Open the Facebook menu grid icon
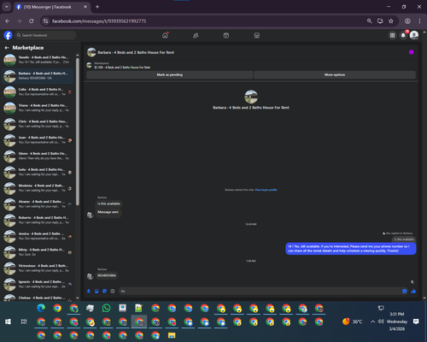The height and width of the screenshot is (342, 427). pos(392,35)
